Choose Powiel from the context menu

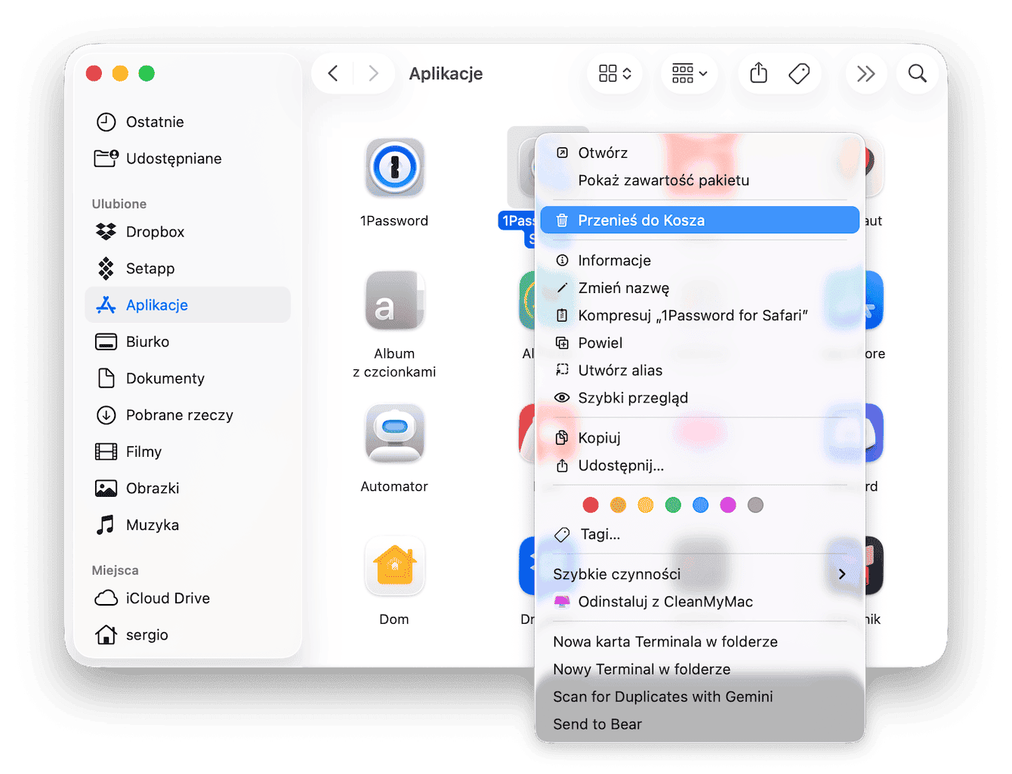point(699,343)
